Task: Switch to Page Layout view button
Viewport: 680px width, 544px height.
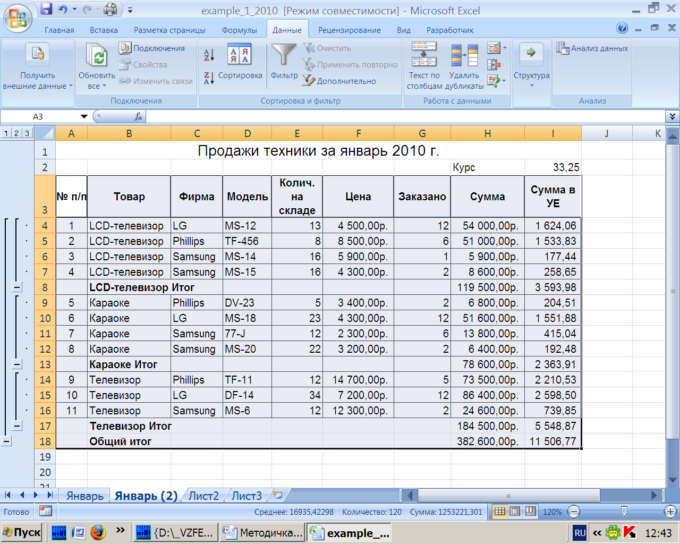Action: click(515, 512)
